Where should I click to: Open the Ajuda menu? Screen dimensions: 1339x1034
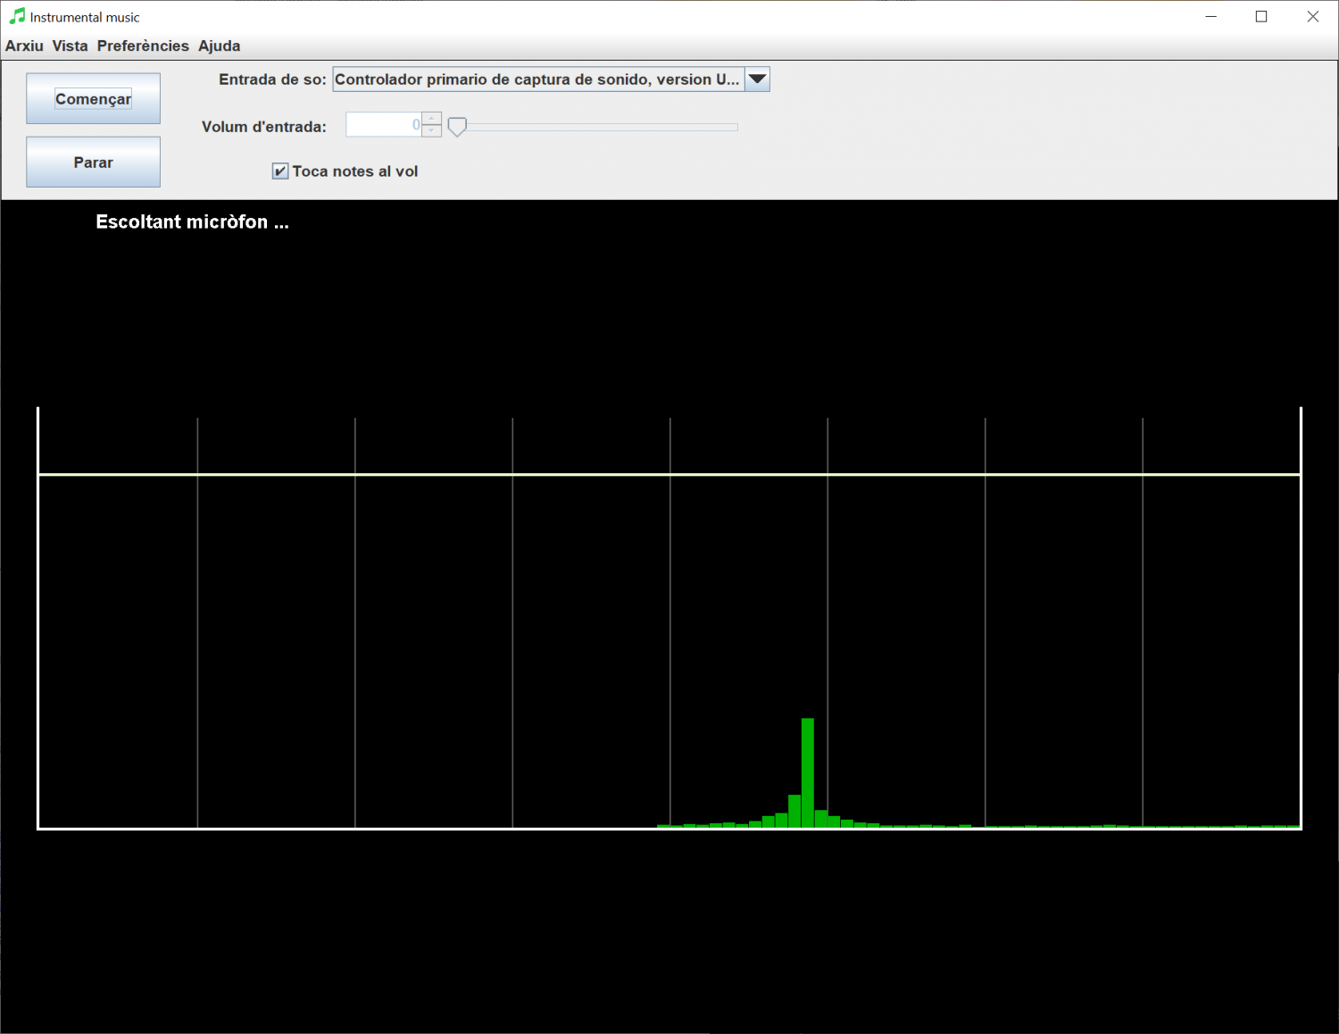pos(219,46)
